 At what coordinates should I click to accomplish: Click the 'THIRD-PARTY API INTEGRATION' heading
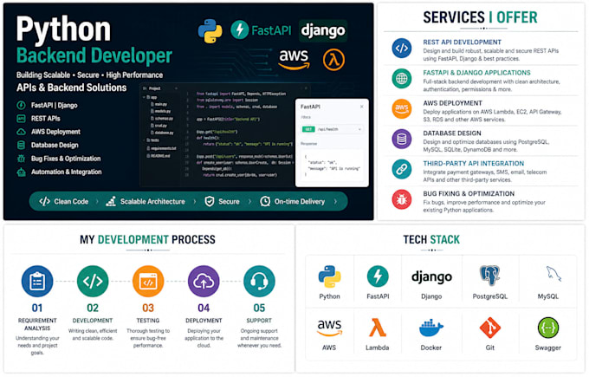[x=473, y=164]
